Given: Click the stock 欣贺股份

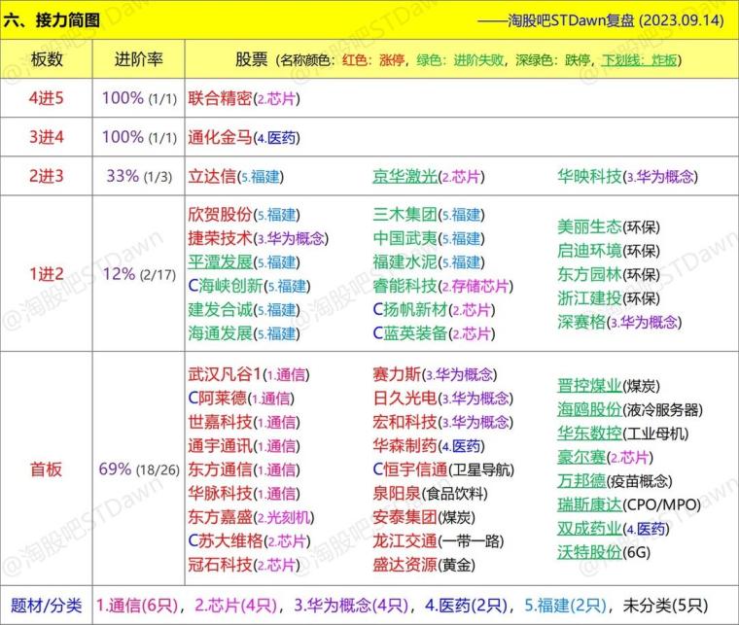Looking at the screenshot, I should (220, 215).
